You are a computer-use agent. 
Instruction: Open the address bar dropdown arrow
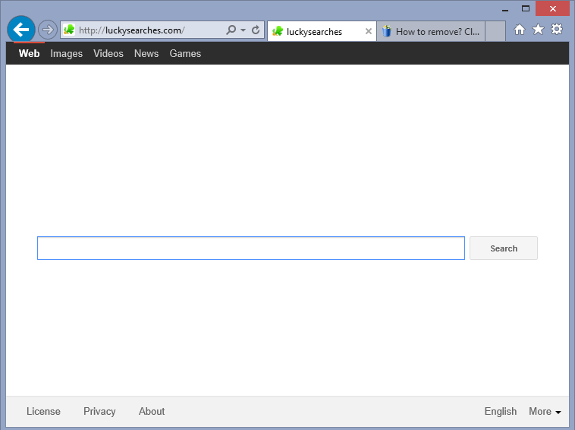coord(243,30)
